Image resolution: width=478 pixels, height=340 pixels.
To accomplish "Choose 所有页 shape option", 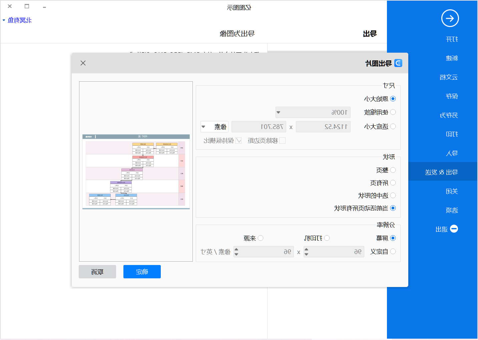I will click(393, 183).
